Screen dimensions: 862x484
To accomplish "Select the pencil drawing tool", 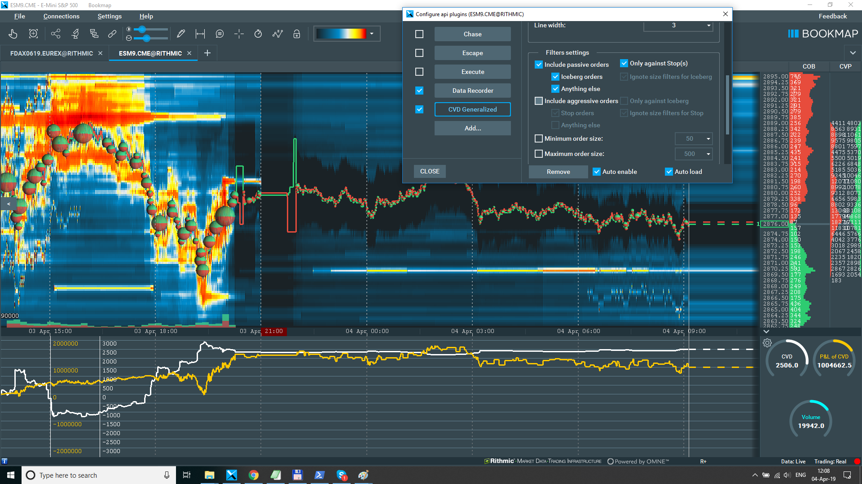I will [x=181, y=34].
